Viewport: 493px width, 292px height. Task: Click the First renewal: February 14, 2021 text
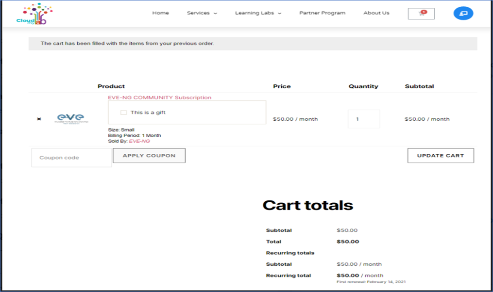371,282
